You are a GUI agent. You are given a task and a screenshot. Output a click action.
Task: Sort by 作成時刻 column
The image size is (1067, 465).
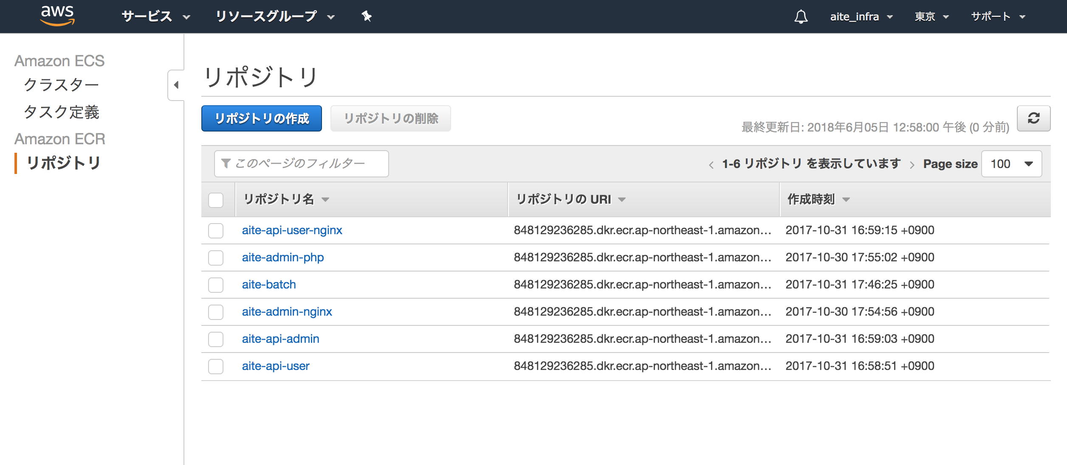click(819, 199)
